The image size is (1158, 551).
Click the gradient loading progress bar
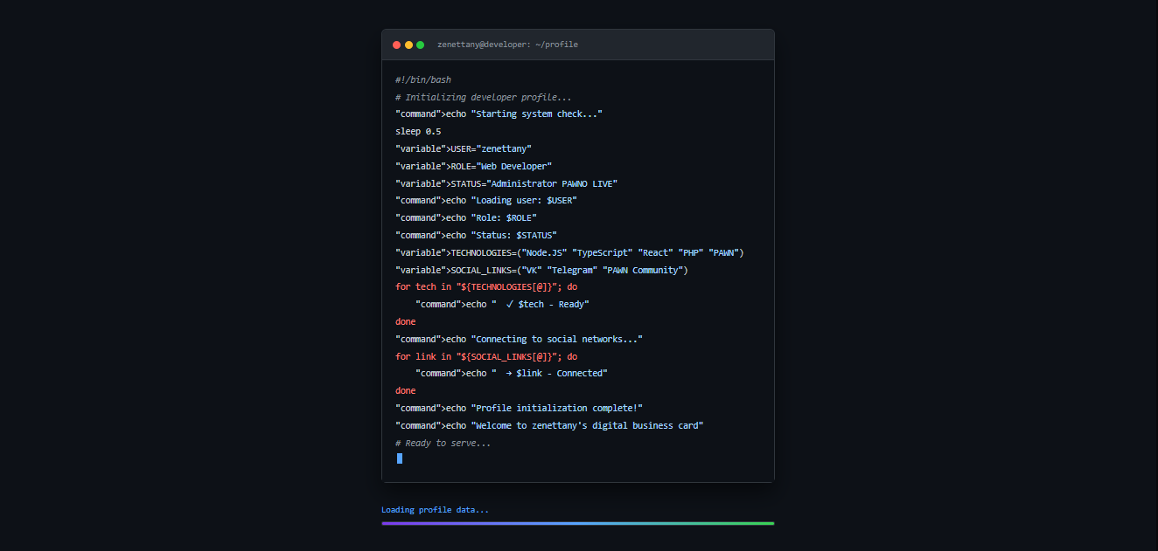(x=577, y=524)
